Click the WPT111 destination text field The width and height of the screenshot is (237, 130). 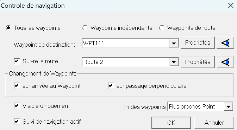coord(126,43)
